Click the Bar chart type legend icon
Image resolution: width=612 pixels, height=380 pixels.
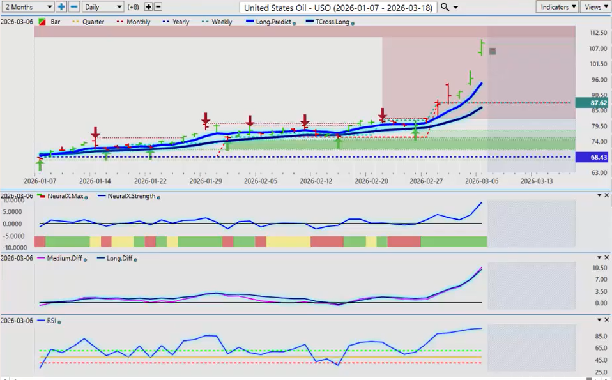click(42, 22)
